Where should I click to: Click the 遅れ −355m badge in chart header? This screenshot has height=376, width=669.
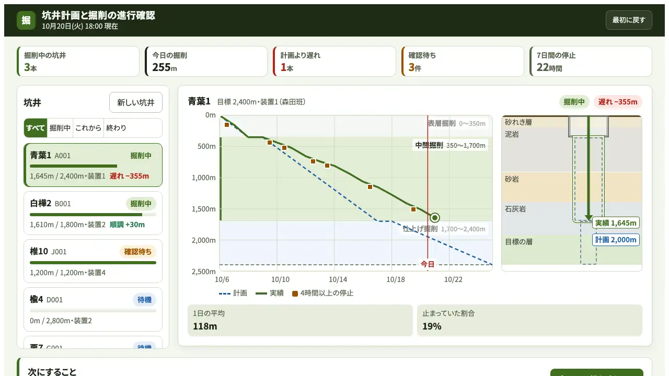coord(618,102)
